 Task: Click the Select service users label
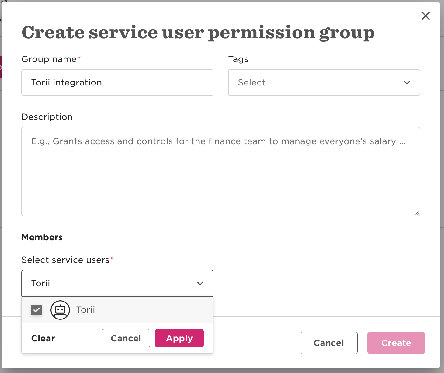[x=66, y=260]
